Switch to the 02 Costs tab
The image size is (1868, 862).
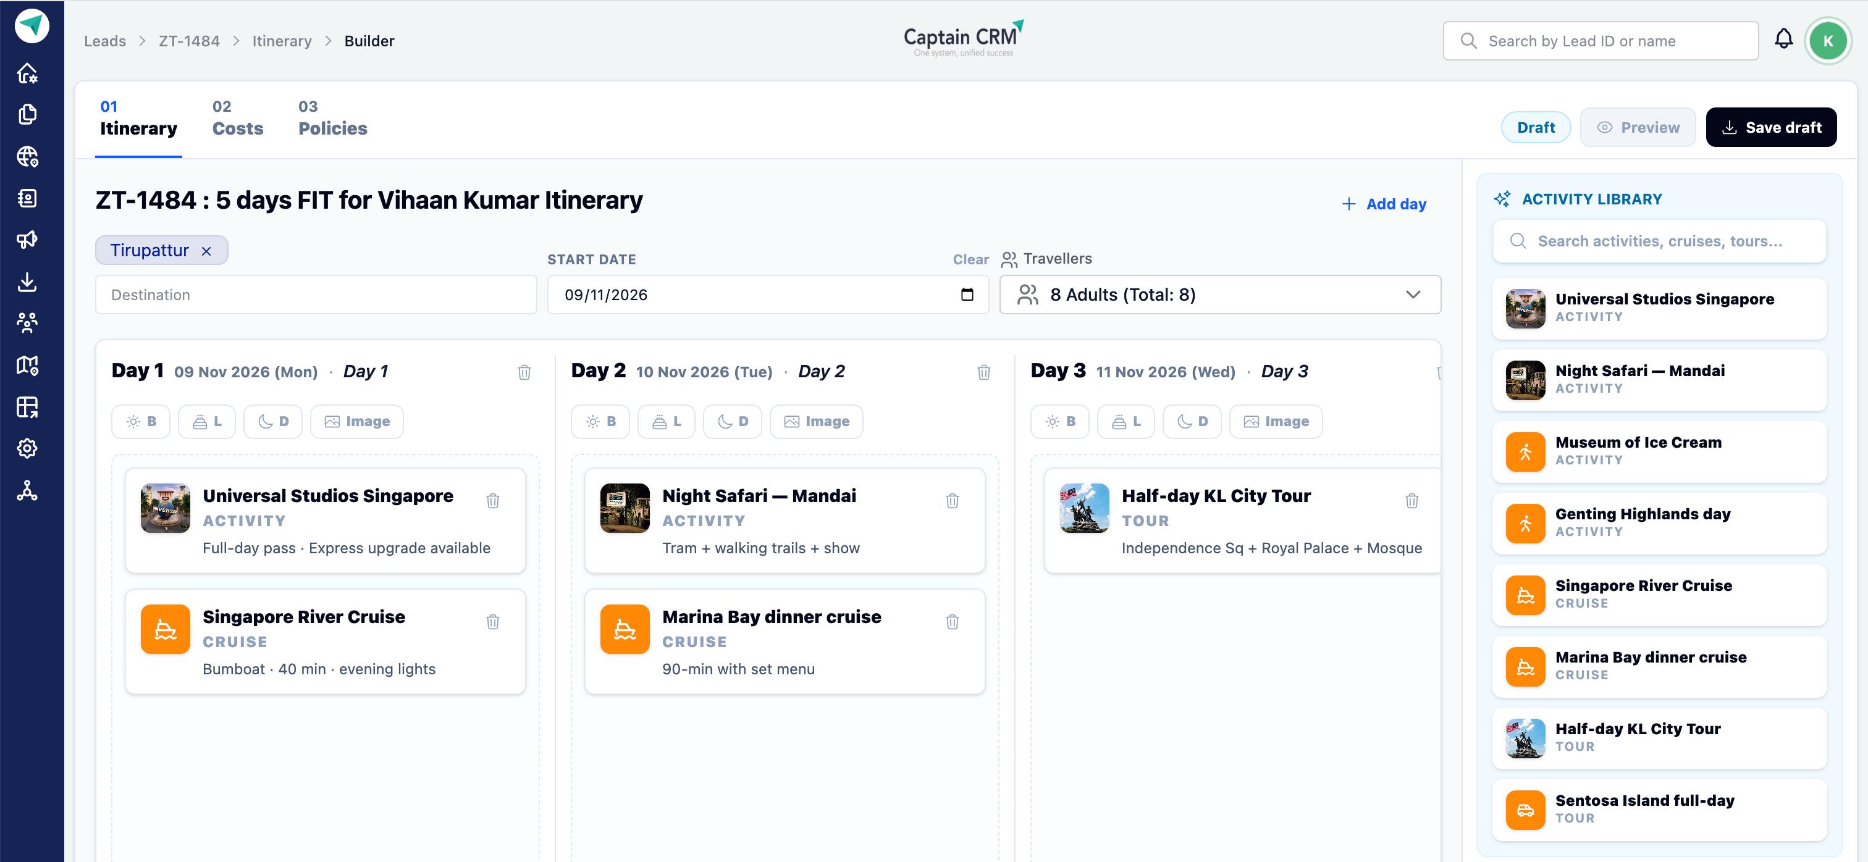pyautogui.click(x=237, y=119)
